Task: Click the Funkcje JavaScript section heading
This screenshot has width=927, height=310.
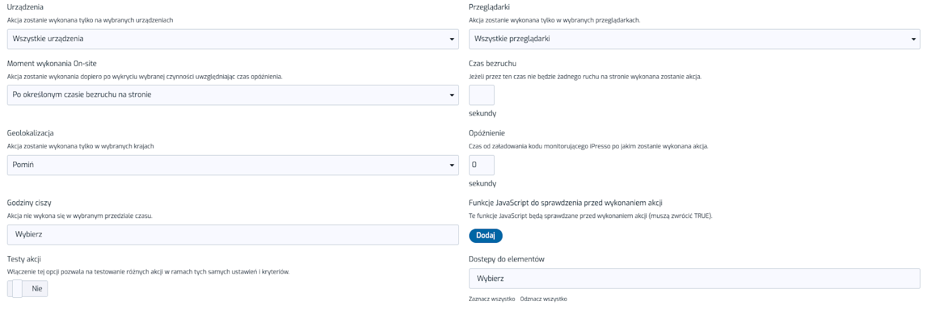Action: click(x=565, y=203)
